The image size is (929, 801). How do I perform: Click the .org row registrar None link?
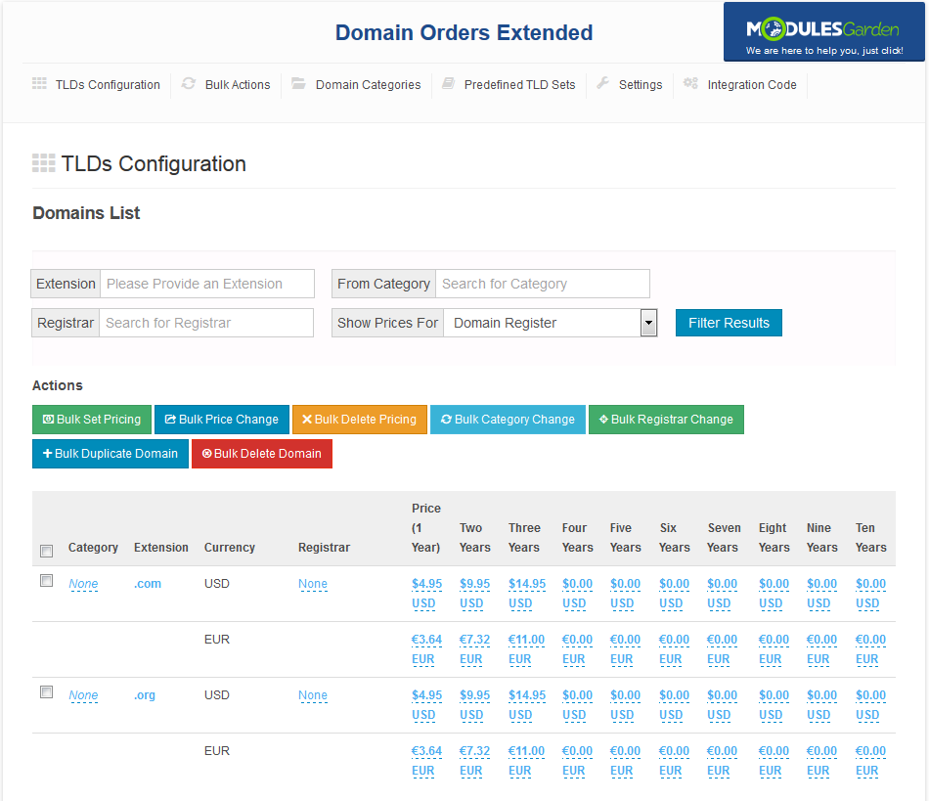[313, 695]
